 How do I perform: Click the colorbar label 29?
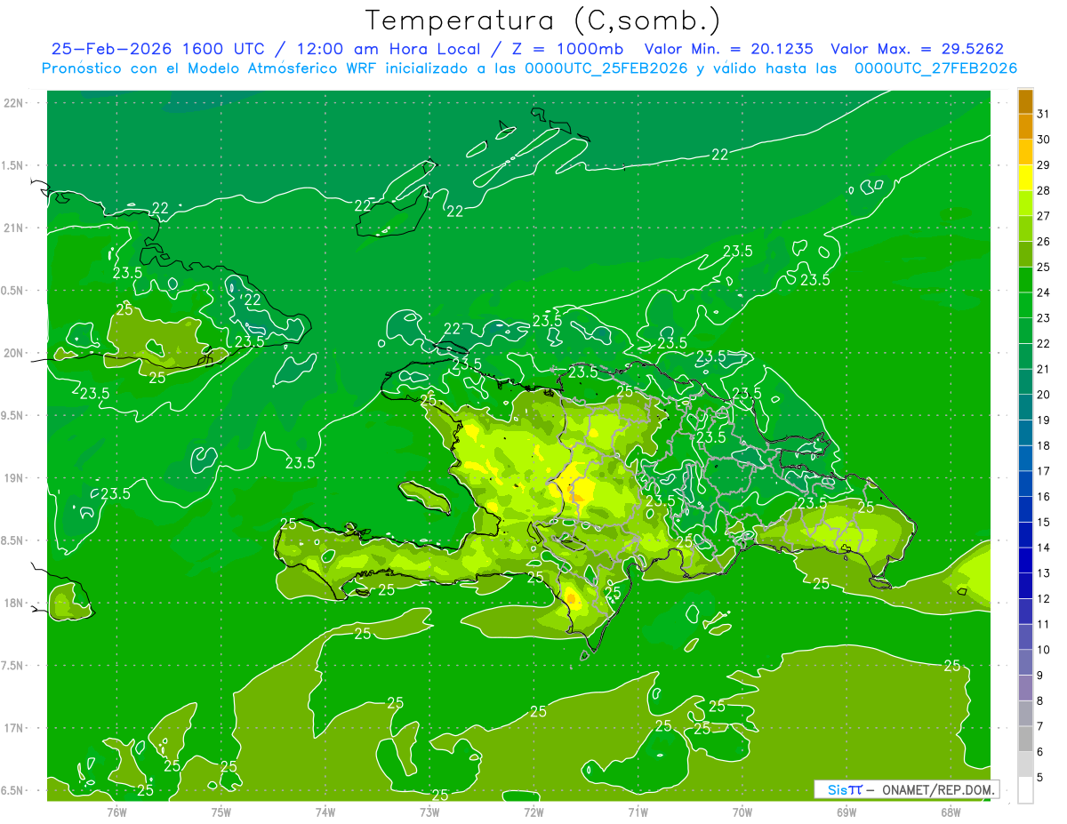point(1044,165)
